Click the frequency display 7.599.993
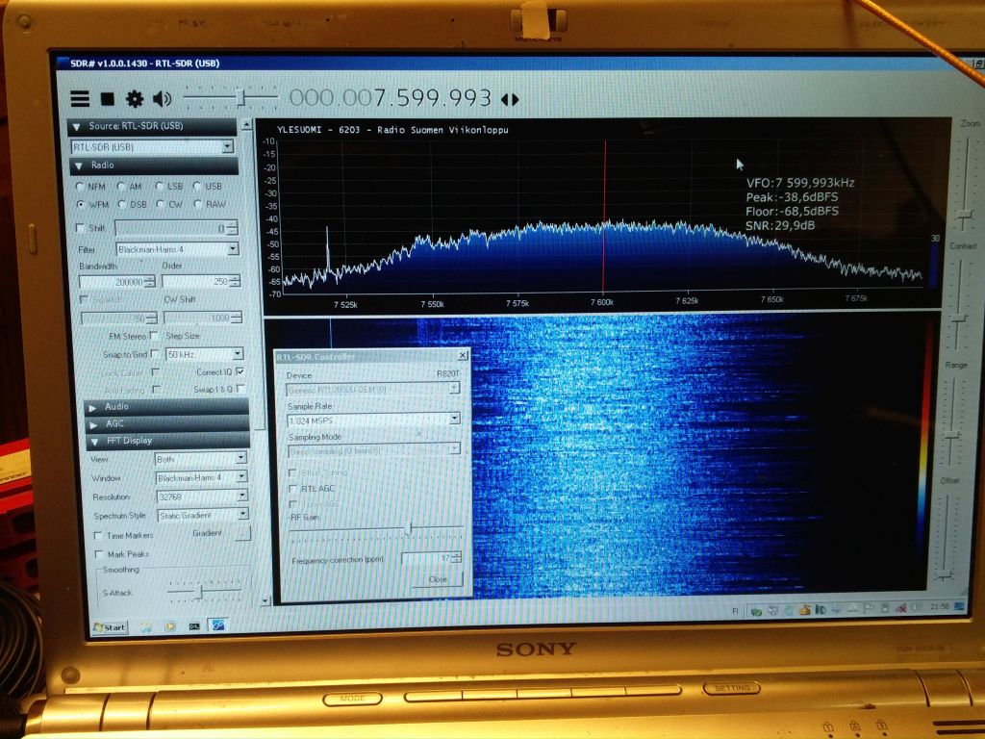 391,98
